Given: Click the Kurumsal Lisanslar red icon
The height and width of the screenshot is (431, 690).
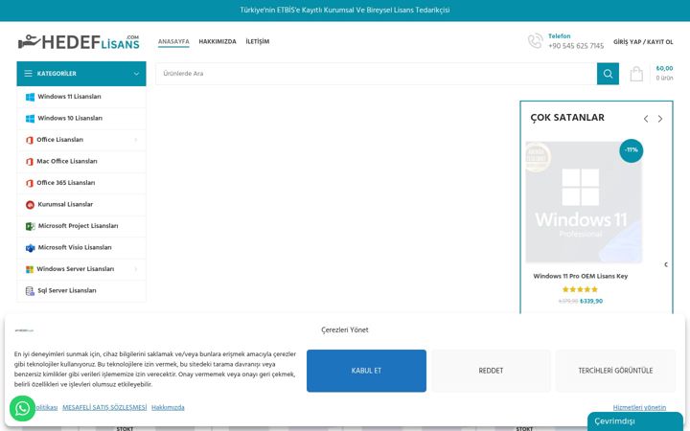Looking at the screenshot, I should (x=30, y=205).
